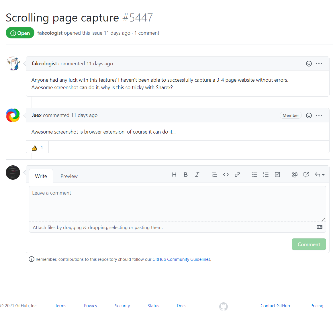Insert a bulleted list
Viewport: 333px width, 327px height.
coord(254,175)
